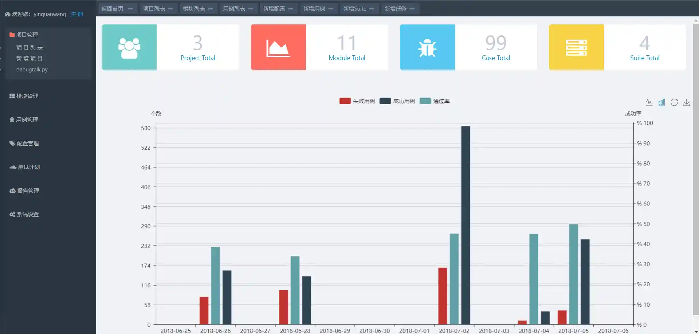Expand 模块管理 sidebar section
This screenshot has width=699, height=334.
coord(24,96)
